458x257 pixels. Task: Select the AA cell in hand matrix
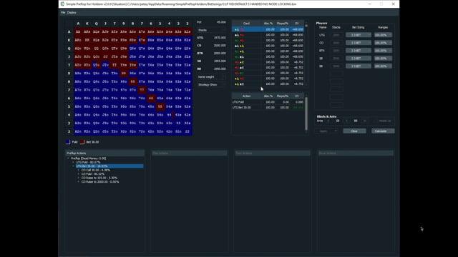pos(78,31)
